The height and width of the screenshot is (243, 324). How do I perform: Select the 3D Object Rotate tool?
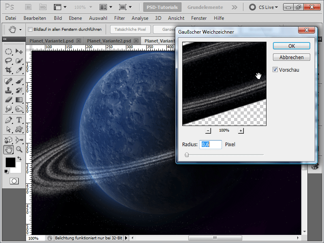pyautogui.click(x=8, y=140)
